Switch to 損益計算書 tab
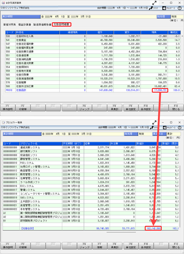Viewport: 184px width, 254px height. (25, 25)
